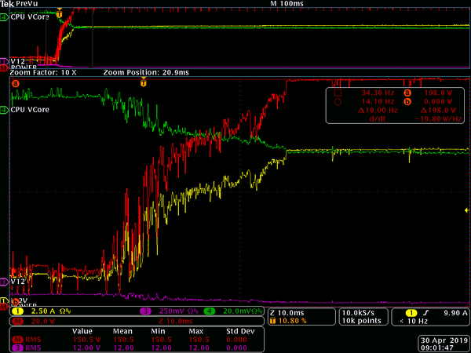Screen dimensions: 471x353
Task: Click the 09:01:47 time readout
Action: 437,348
